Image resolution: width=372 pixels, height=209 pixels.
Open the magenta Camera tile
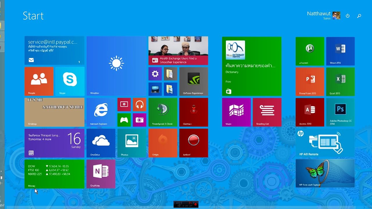[139, 120]
